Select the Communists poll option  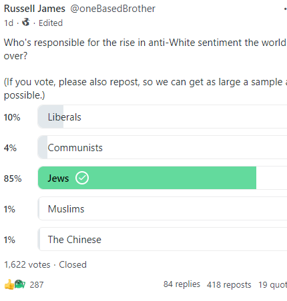pyautogui.click(x=162, y=147)
